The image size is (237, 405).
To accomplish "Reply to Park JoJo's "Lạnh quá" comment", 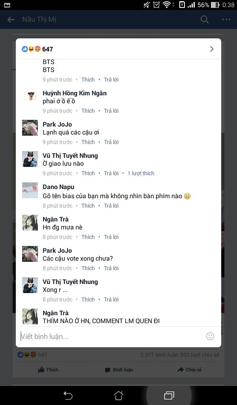I will tap(111, 142).
